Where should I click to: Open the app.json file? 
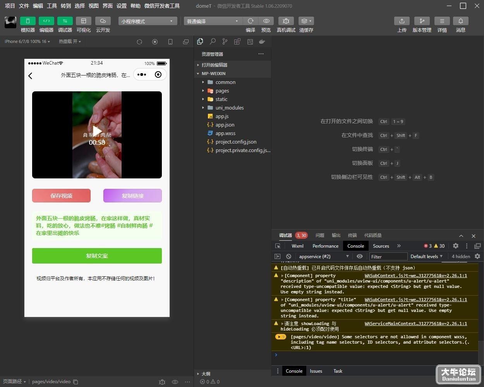point(225,125)
